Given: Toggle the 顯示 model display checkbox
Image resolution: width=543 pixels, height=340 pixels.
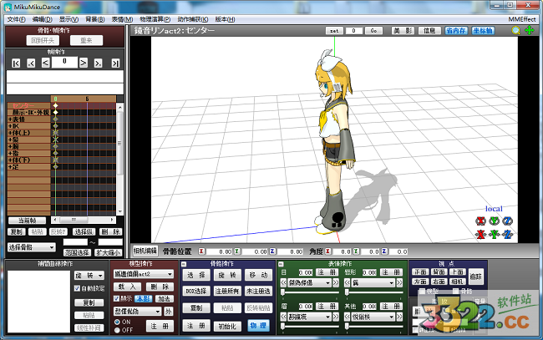Looking at the screenshot, I should [x=116, y=297].
